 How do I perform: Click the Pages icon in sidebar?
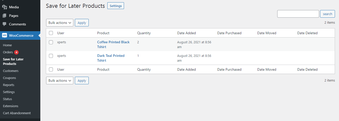(x=5, y=16)
